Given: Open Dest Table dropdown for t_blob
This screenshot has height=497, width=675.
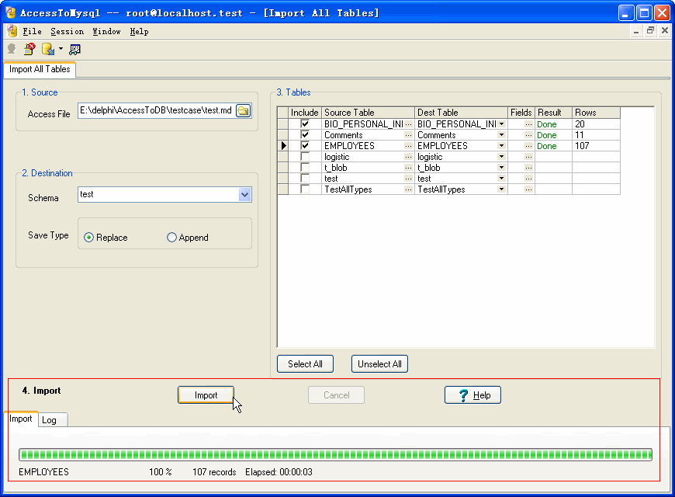Looking at the screenshot, I should [x=501, y=168].
